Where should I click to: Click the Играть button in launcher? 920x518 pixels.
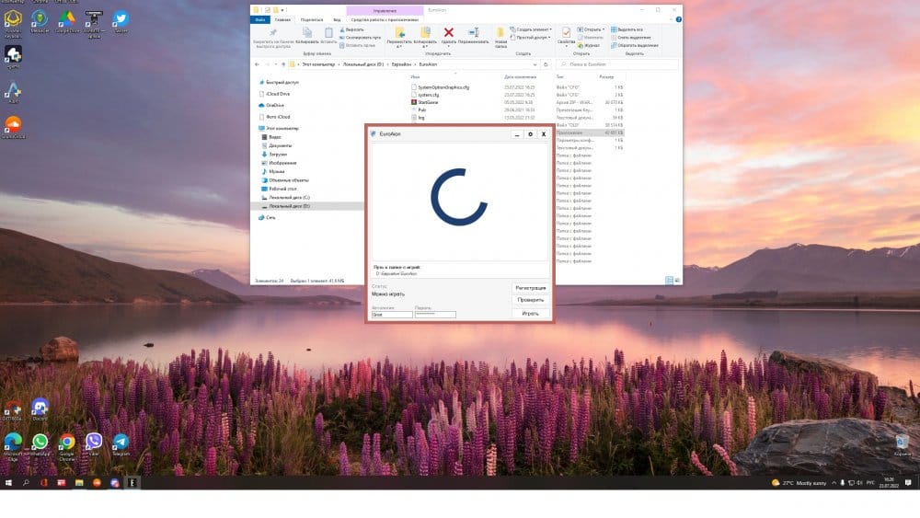(x=530, y=314)
